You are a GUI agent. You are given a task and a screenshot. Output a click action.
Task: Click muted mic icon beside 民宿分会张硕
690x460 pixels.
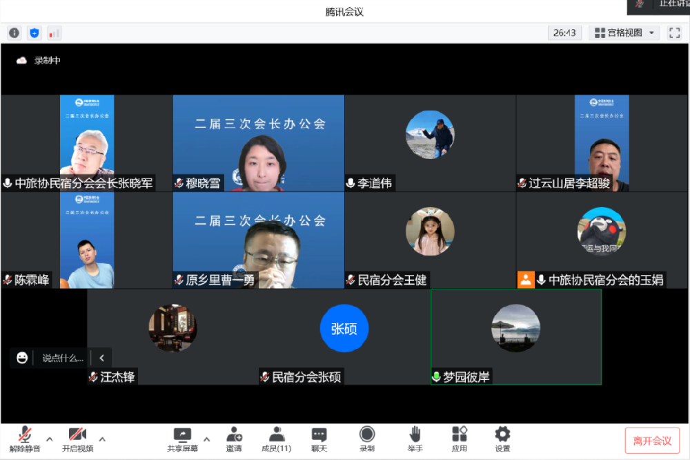[x=265, y=376]
